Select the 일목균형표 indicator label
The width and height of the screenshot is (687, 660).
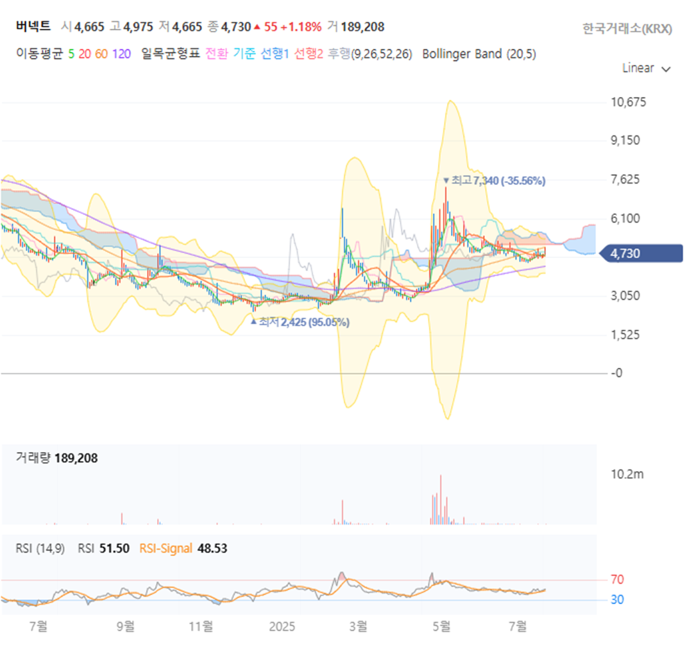point(171,54)
